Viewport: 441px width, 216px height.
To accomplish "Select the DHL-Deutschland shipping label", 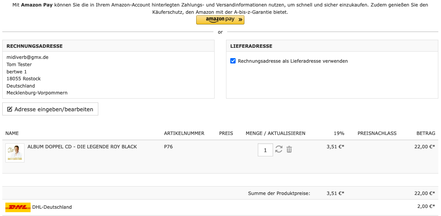I will point(52,207).
